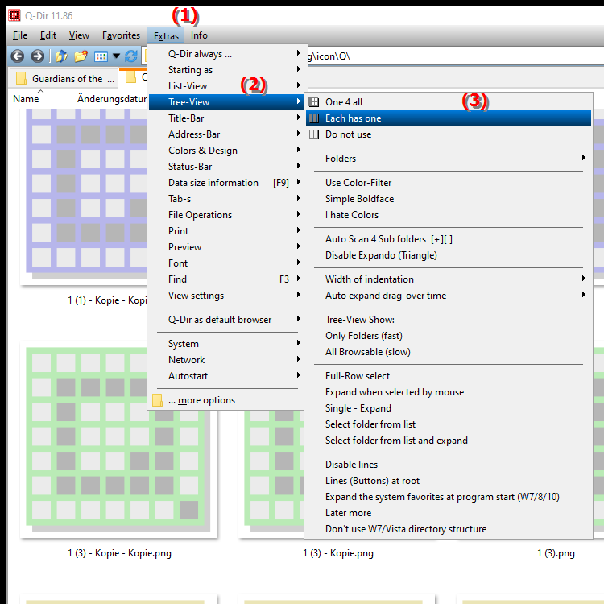Open the Find submenu
The height and width of the screenshot is (604, 604).
click(x=226, y=279)
